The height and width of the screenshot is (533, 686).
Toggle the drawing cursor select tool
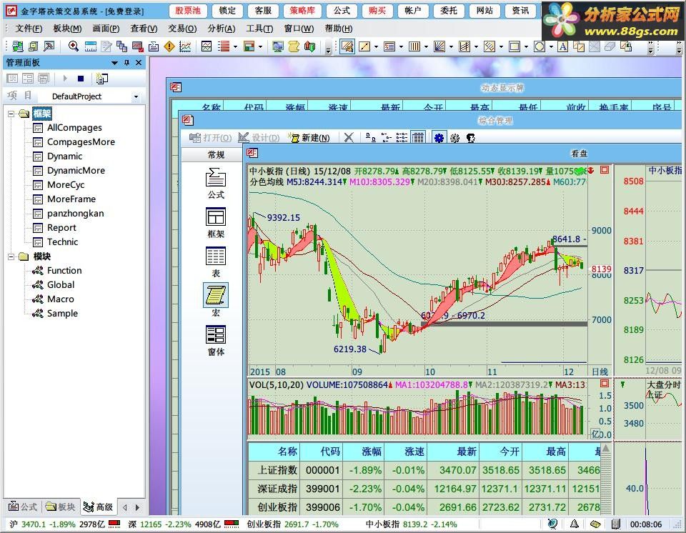347,46
